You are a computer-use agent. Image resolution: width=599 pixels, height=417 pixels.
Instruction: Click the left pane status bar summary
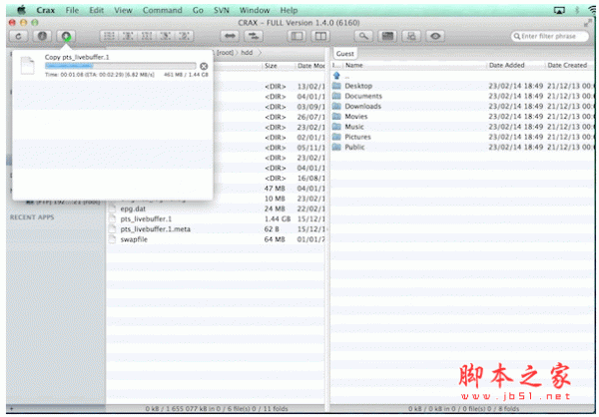coord(217,409)
